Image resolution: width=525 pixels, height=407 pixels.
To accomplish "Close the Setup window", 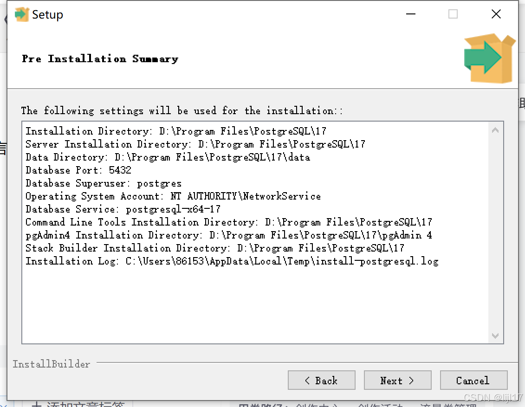I will point(496,14).
